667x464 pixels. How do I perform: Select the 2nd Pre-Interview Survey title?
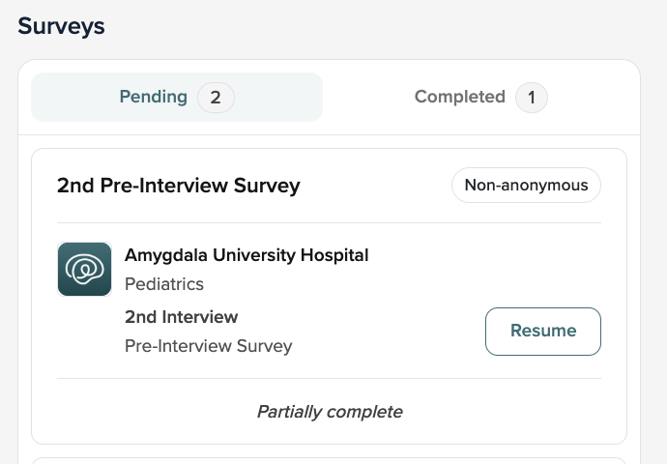point(179,186)
